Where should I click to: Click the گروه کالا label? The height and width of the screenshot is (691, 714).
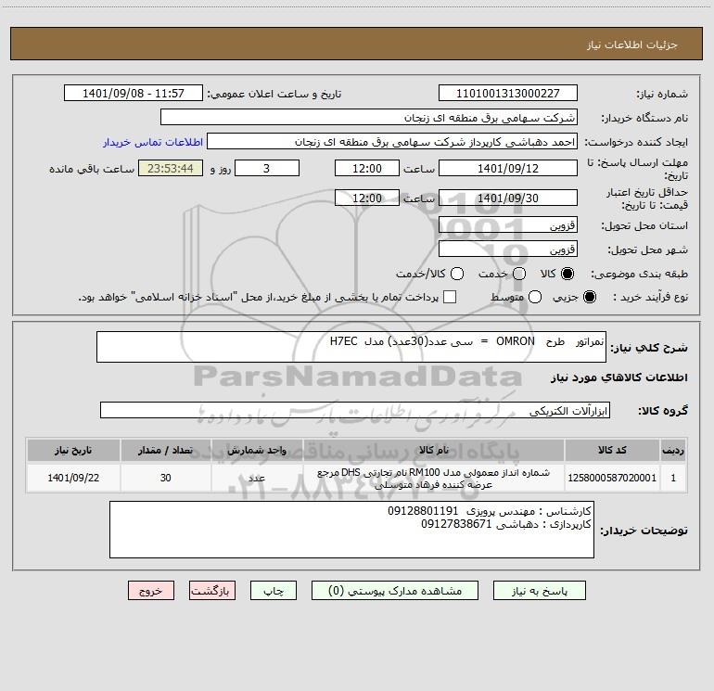coord(663,411)
